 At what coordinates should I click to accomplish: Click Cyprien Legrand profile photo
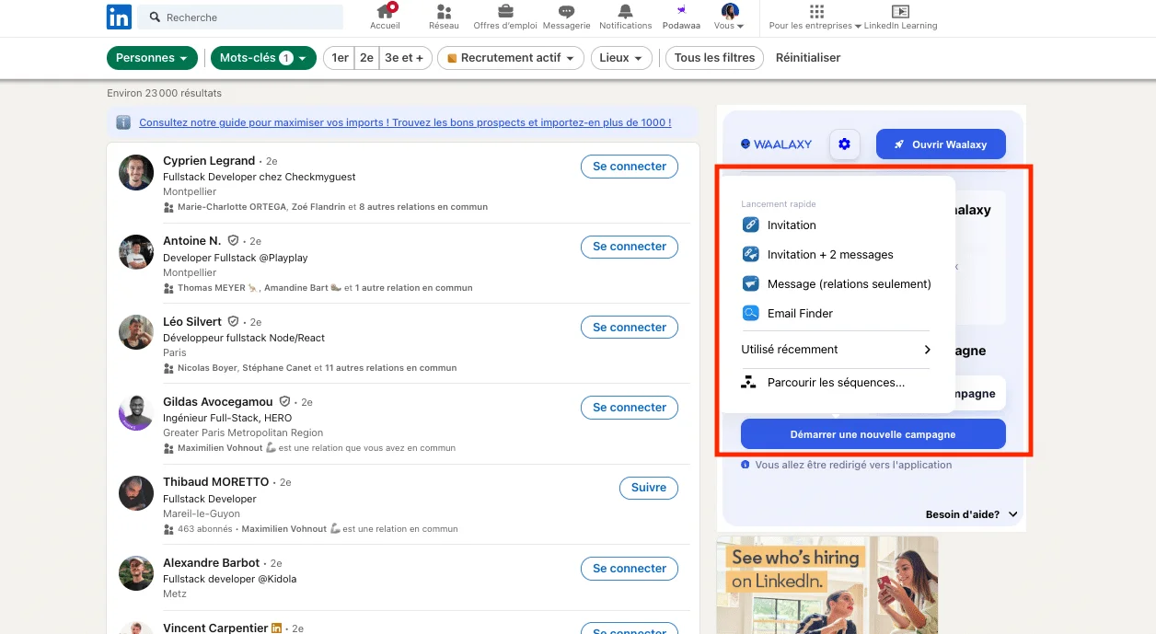point(136,172)
